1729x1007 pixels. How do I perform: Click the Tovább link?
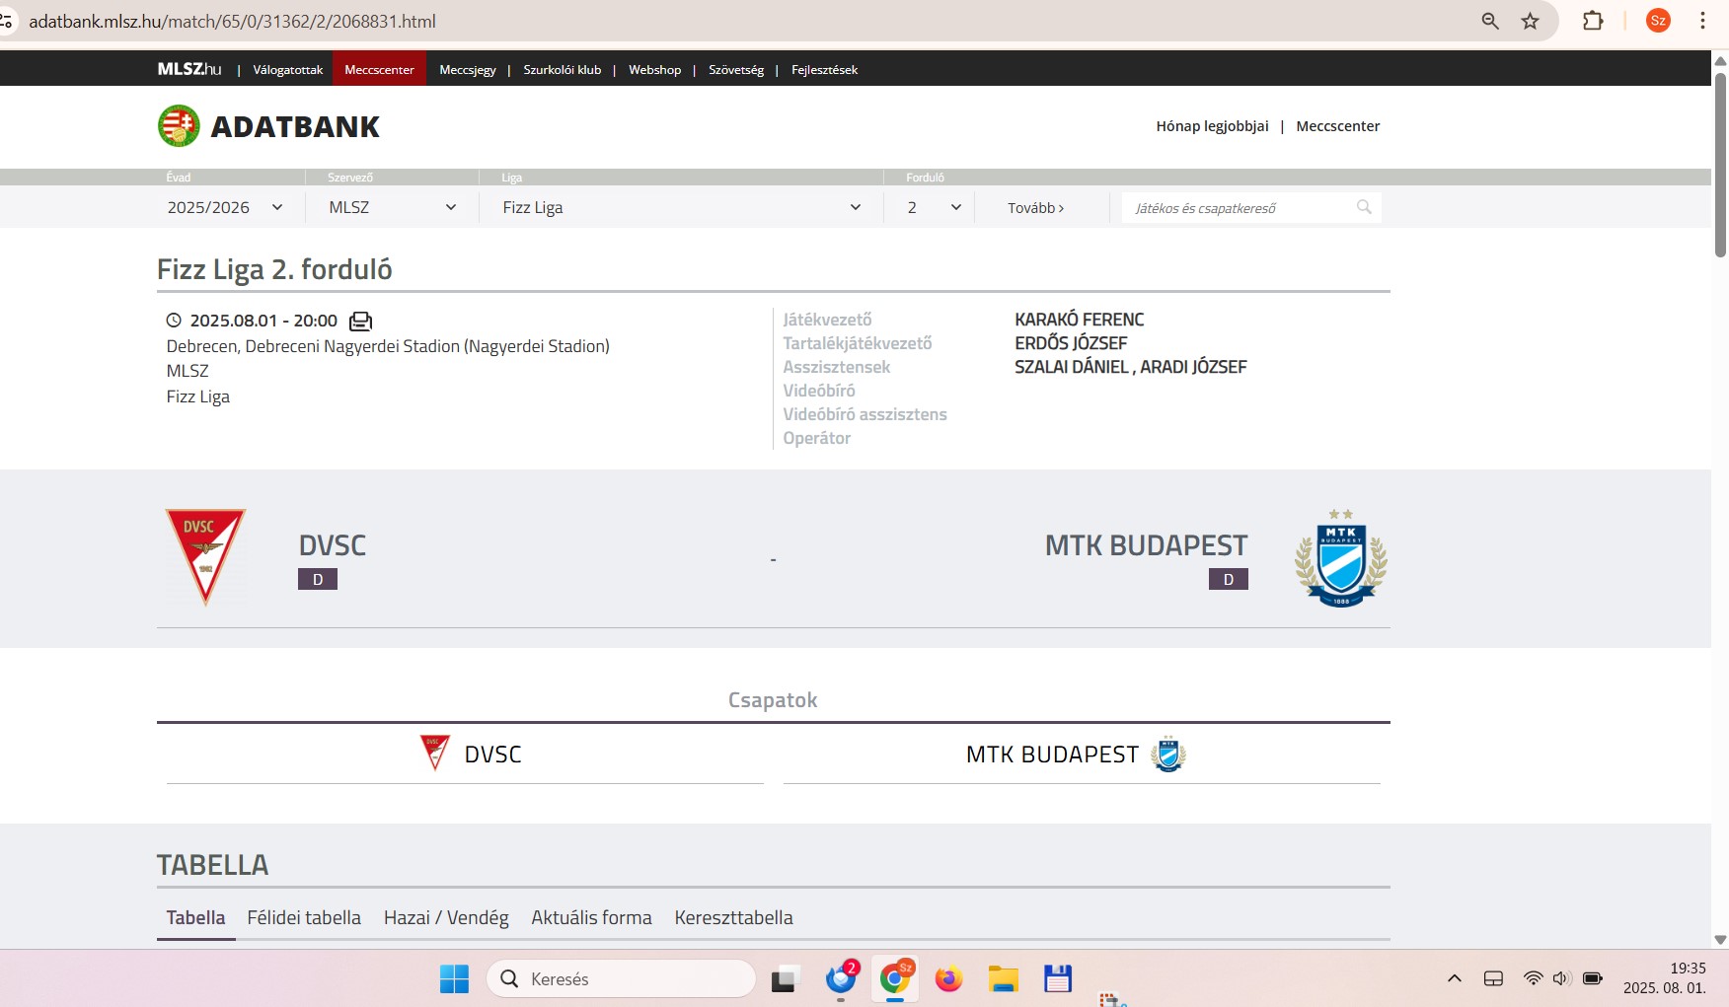pyautogui.click(x=1035, y=208)
